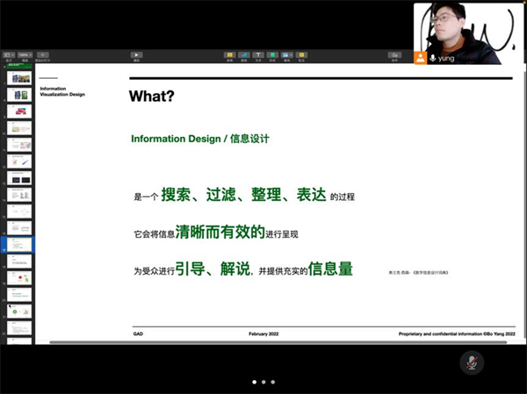Go to the first page indicator dot
527x394 pixels.
tap(255, 382)
